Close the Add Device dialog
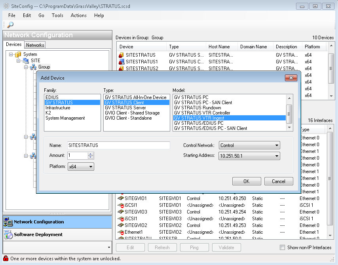 291,78
